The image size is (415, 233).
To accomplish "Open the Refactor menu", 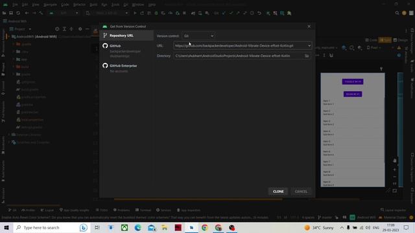I will pyautogui.click(x=79, y=5).
